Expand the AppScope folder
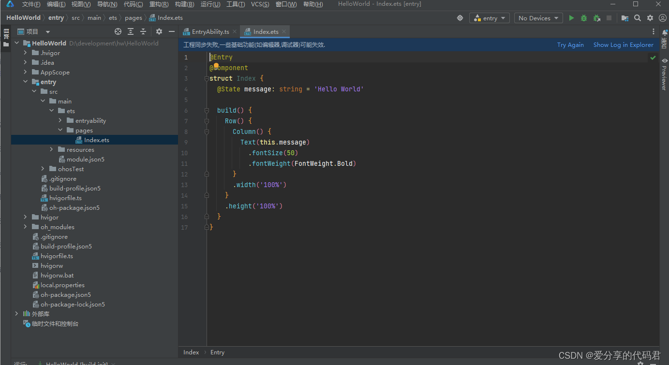This screenshot has width=669, height=365. [26, 72]
